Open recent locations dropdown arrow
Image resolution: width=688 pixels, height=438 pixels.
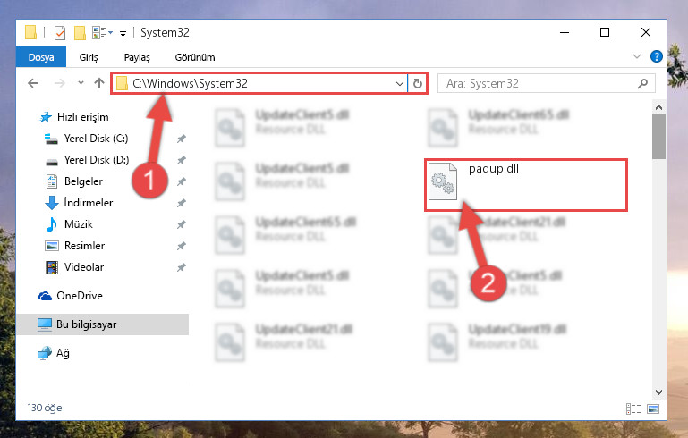pos(81,82)
